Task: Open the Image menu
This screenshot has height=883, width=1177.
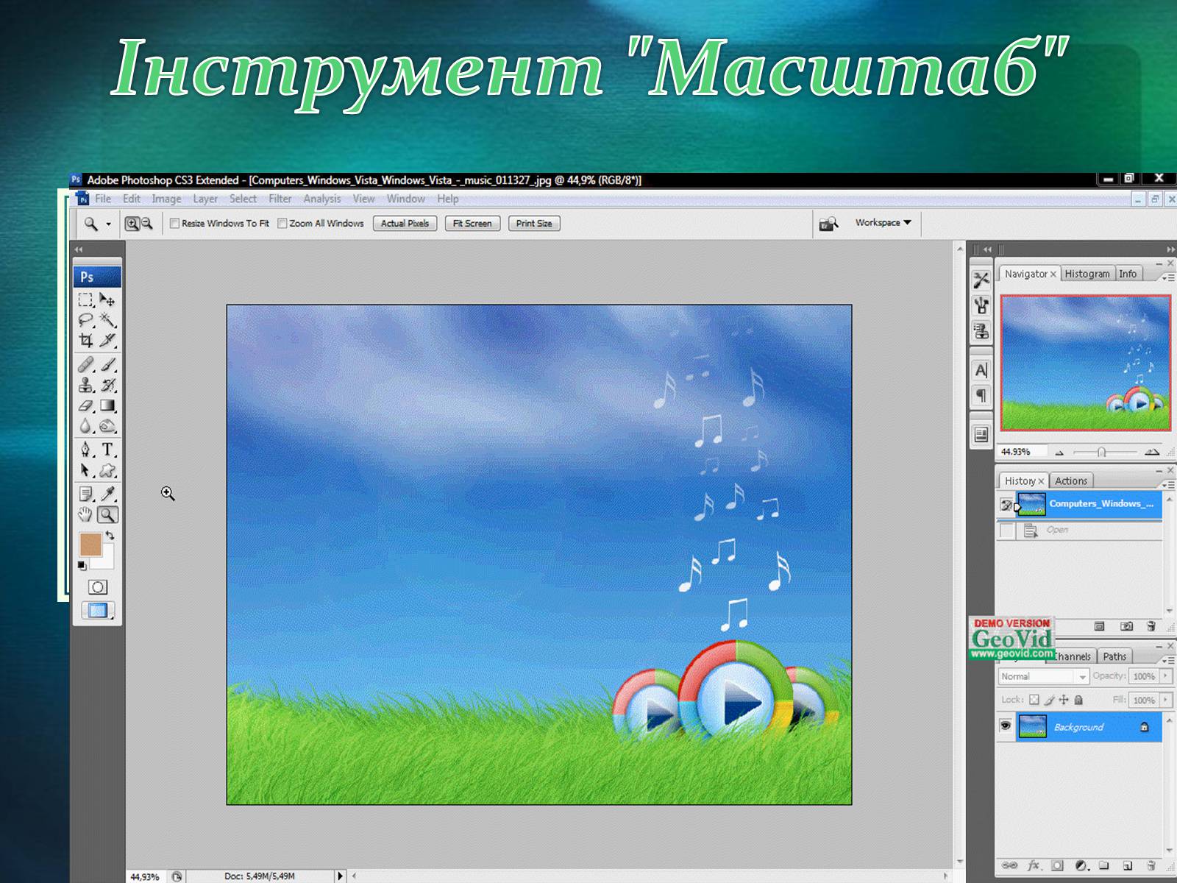Action: point(166,199)
